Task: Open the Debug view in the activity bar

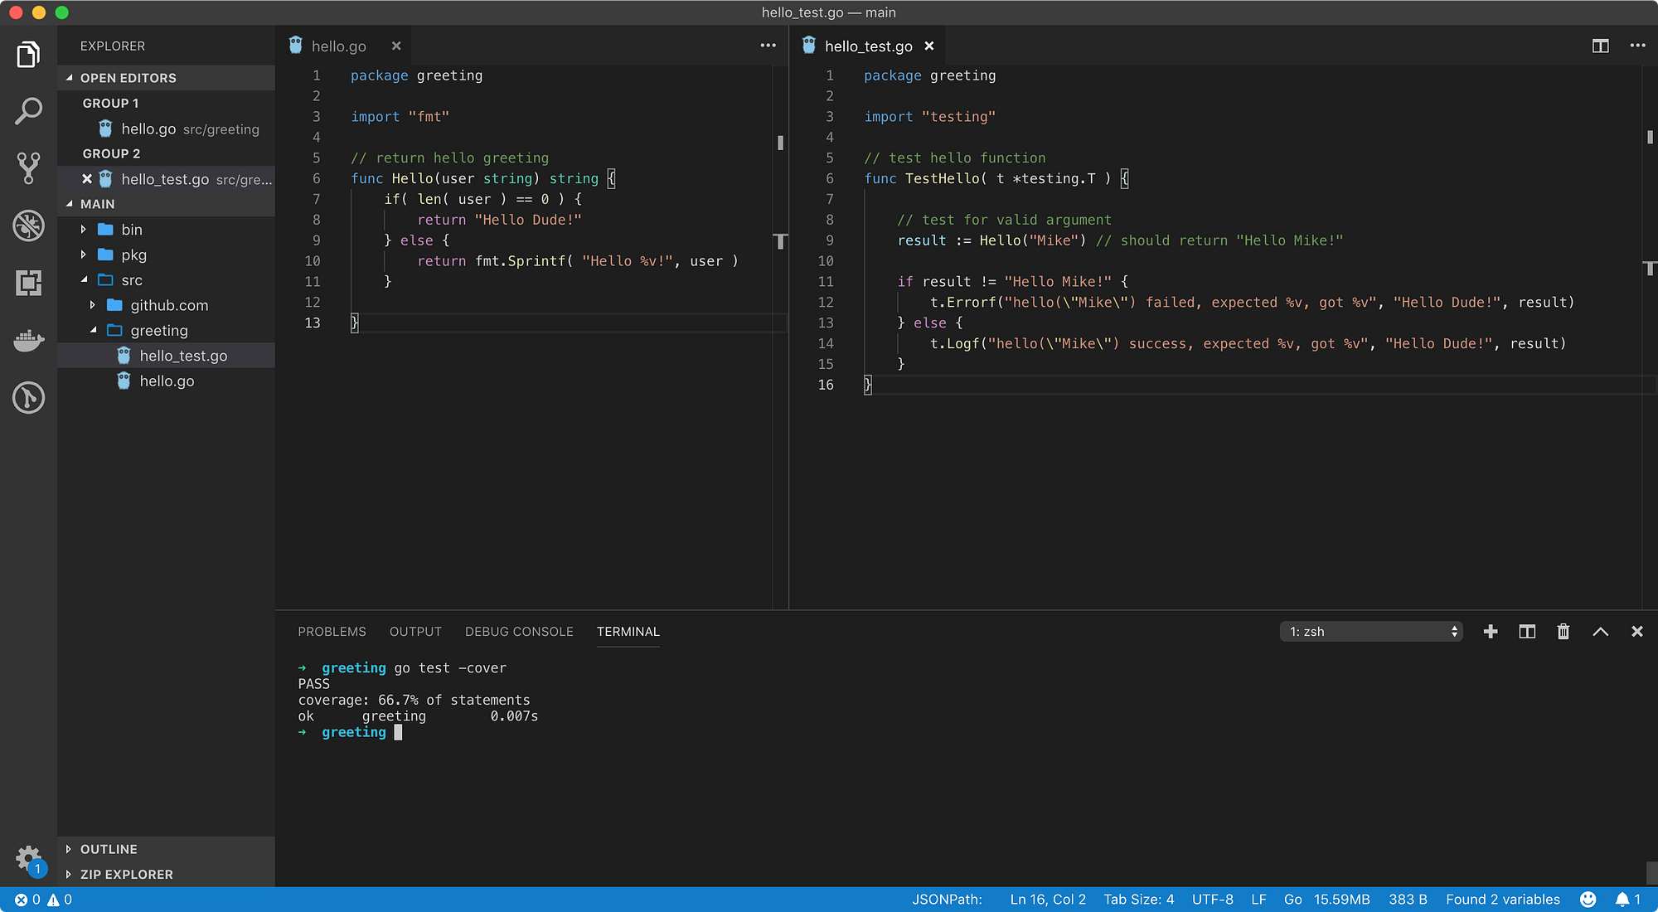Action: click(x=29, y=226)
